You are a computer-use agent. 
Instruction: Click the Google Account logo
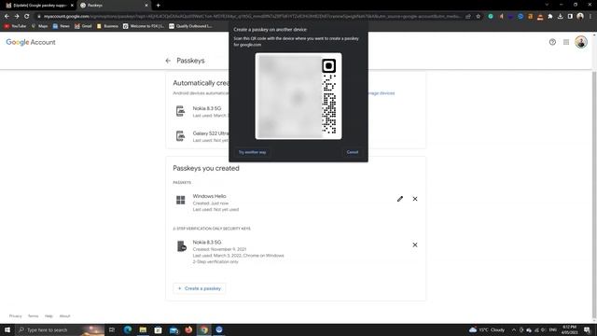pos(31,42)
